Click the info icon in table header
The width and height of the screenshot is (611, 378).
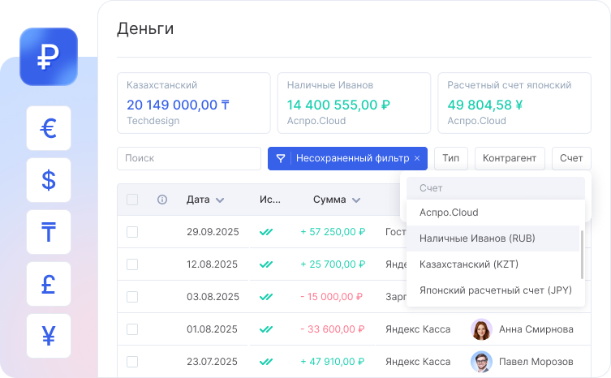point(162,200)
